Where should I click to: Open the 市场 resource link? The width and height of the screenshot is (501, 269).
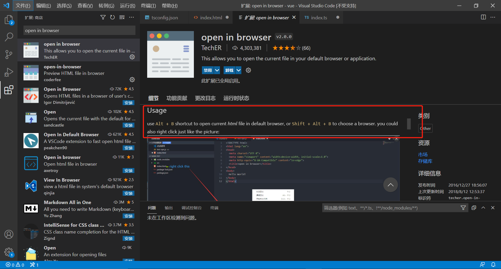click(423, 154)
